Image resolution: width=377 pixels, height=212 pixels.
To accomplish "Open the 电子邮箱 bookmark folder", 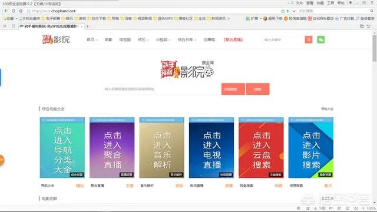I will pos(51,18).
